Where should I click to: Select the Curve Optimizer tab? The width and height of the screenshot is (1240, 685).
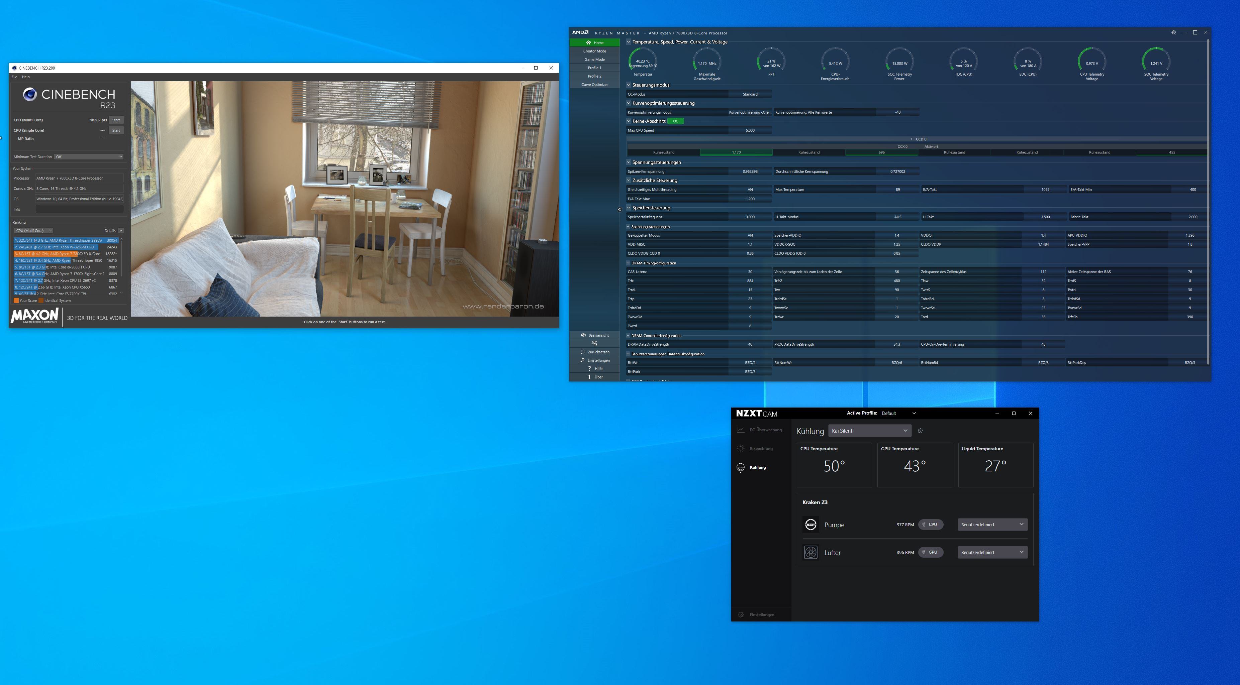pos(594,85)
